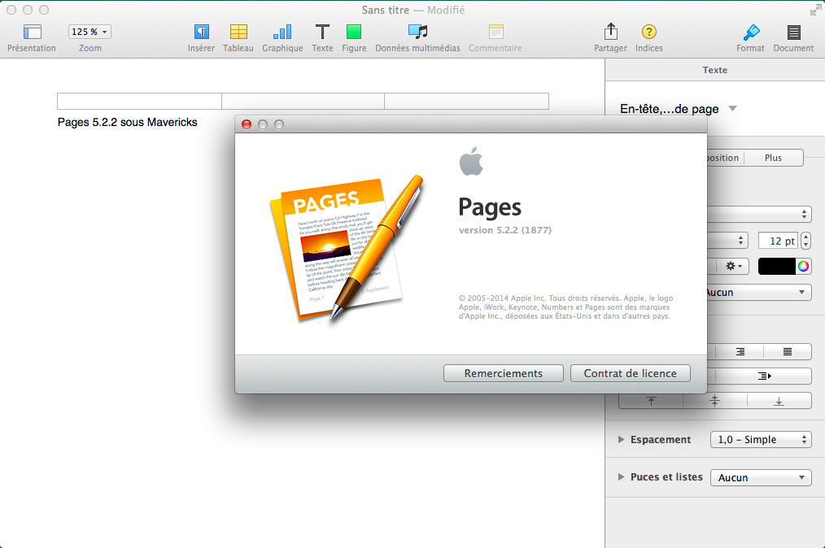Click the left header cell in the document
825x548 pixels.
point(139,101)
